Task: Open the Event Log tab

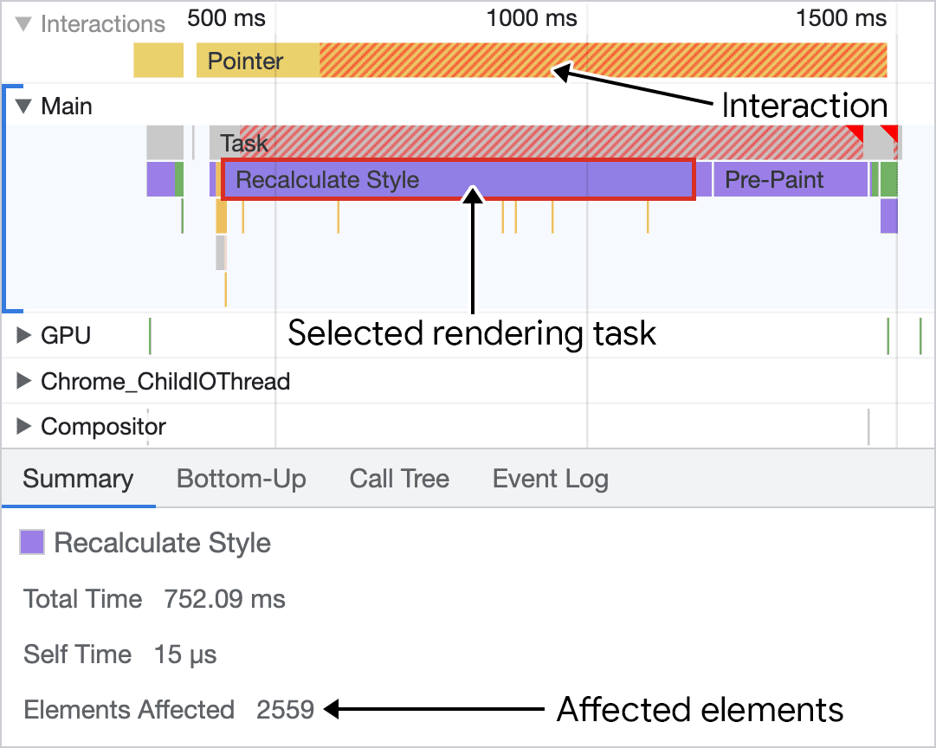Action: [x=550, y=478]
